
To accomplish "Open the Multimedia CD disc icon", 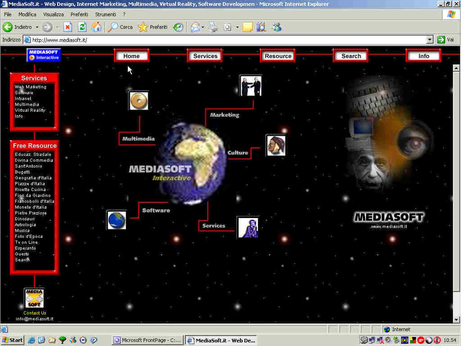I will pyautogui.click(x=139, y=100).
